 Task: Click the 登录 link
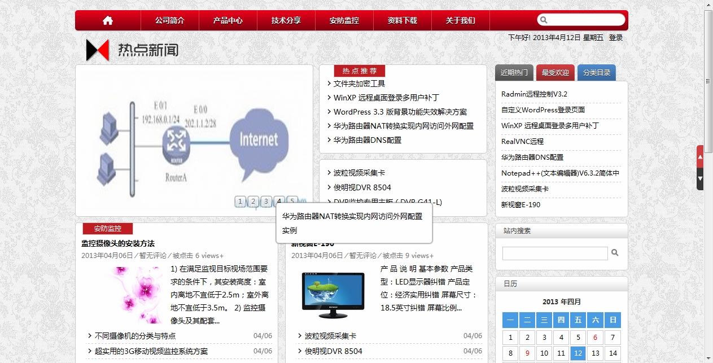click(615, 38)
